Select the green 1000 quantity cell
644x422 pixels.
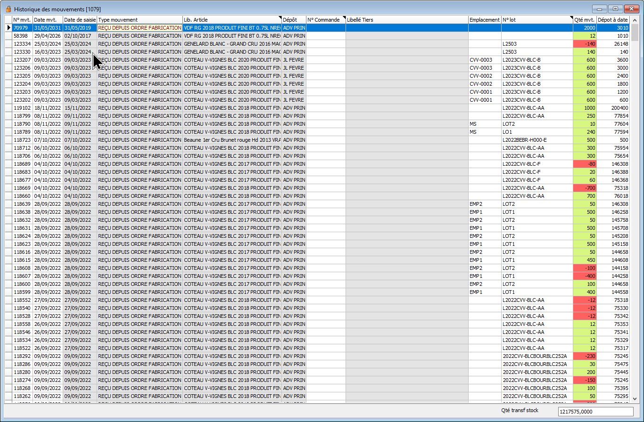(585, 108)
